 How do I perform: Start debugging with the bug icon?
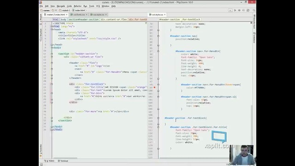click(239, 10)
